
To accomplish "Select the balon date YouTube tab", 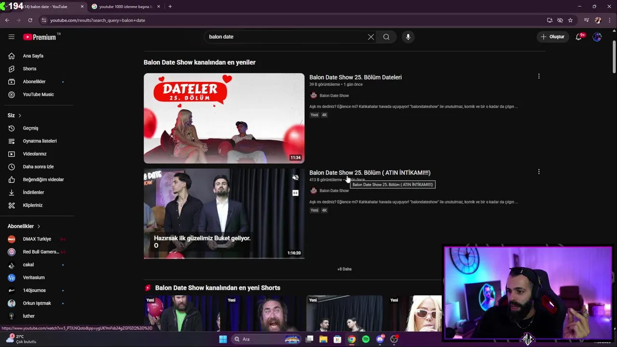I will tap(46, 7).
